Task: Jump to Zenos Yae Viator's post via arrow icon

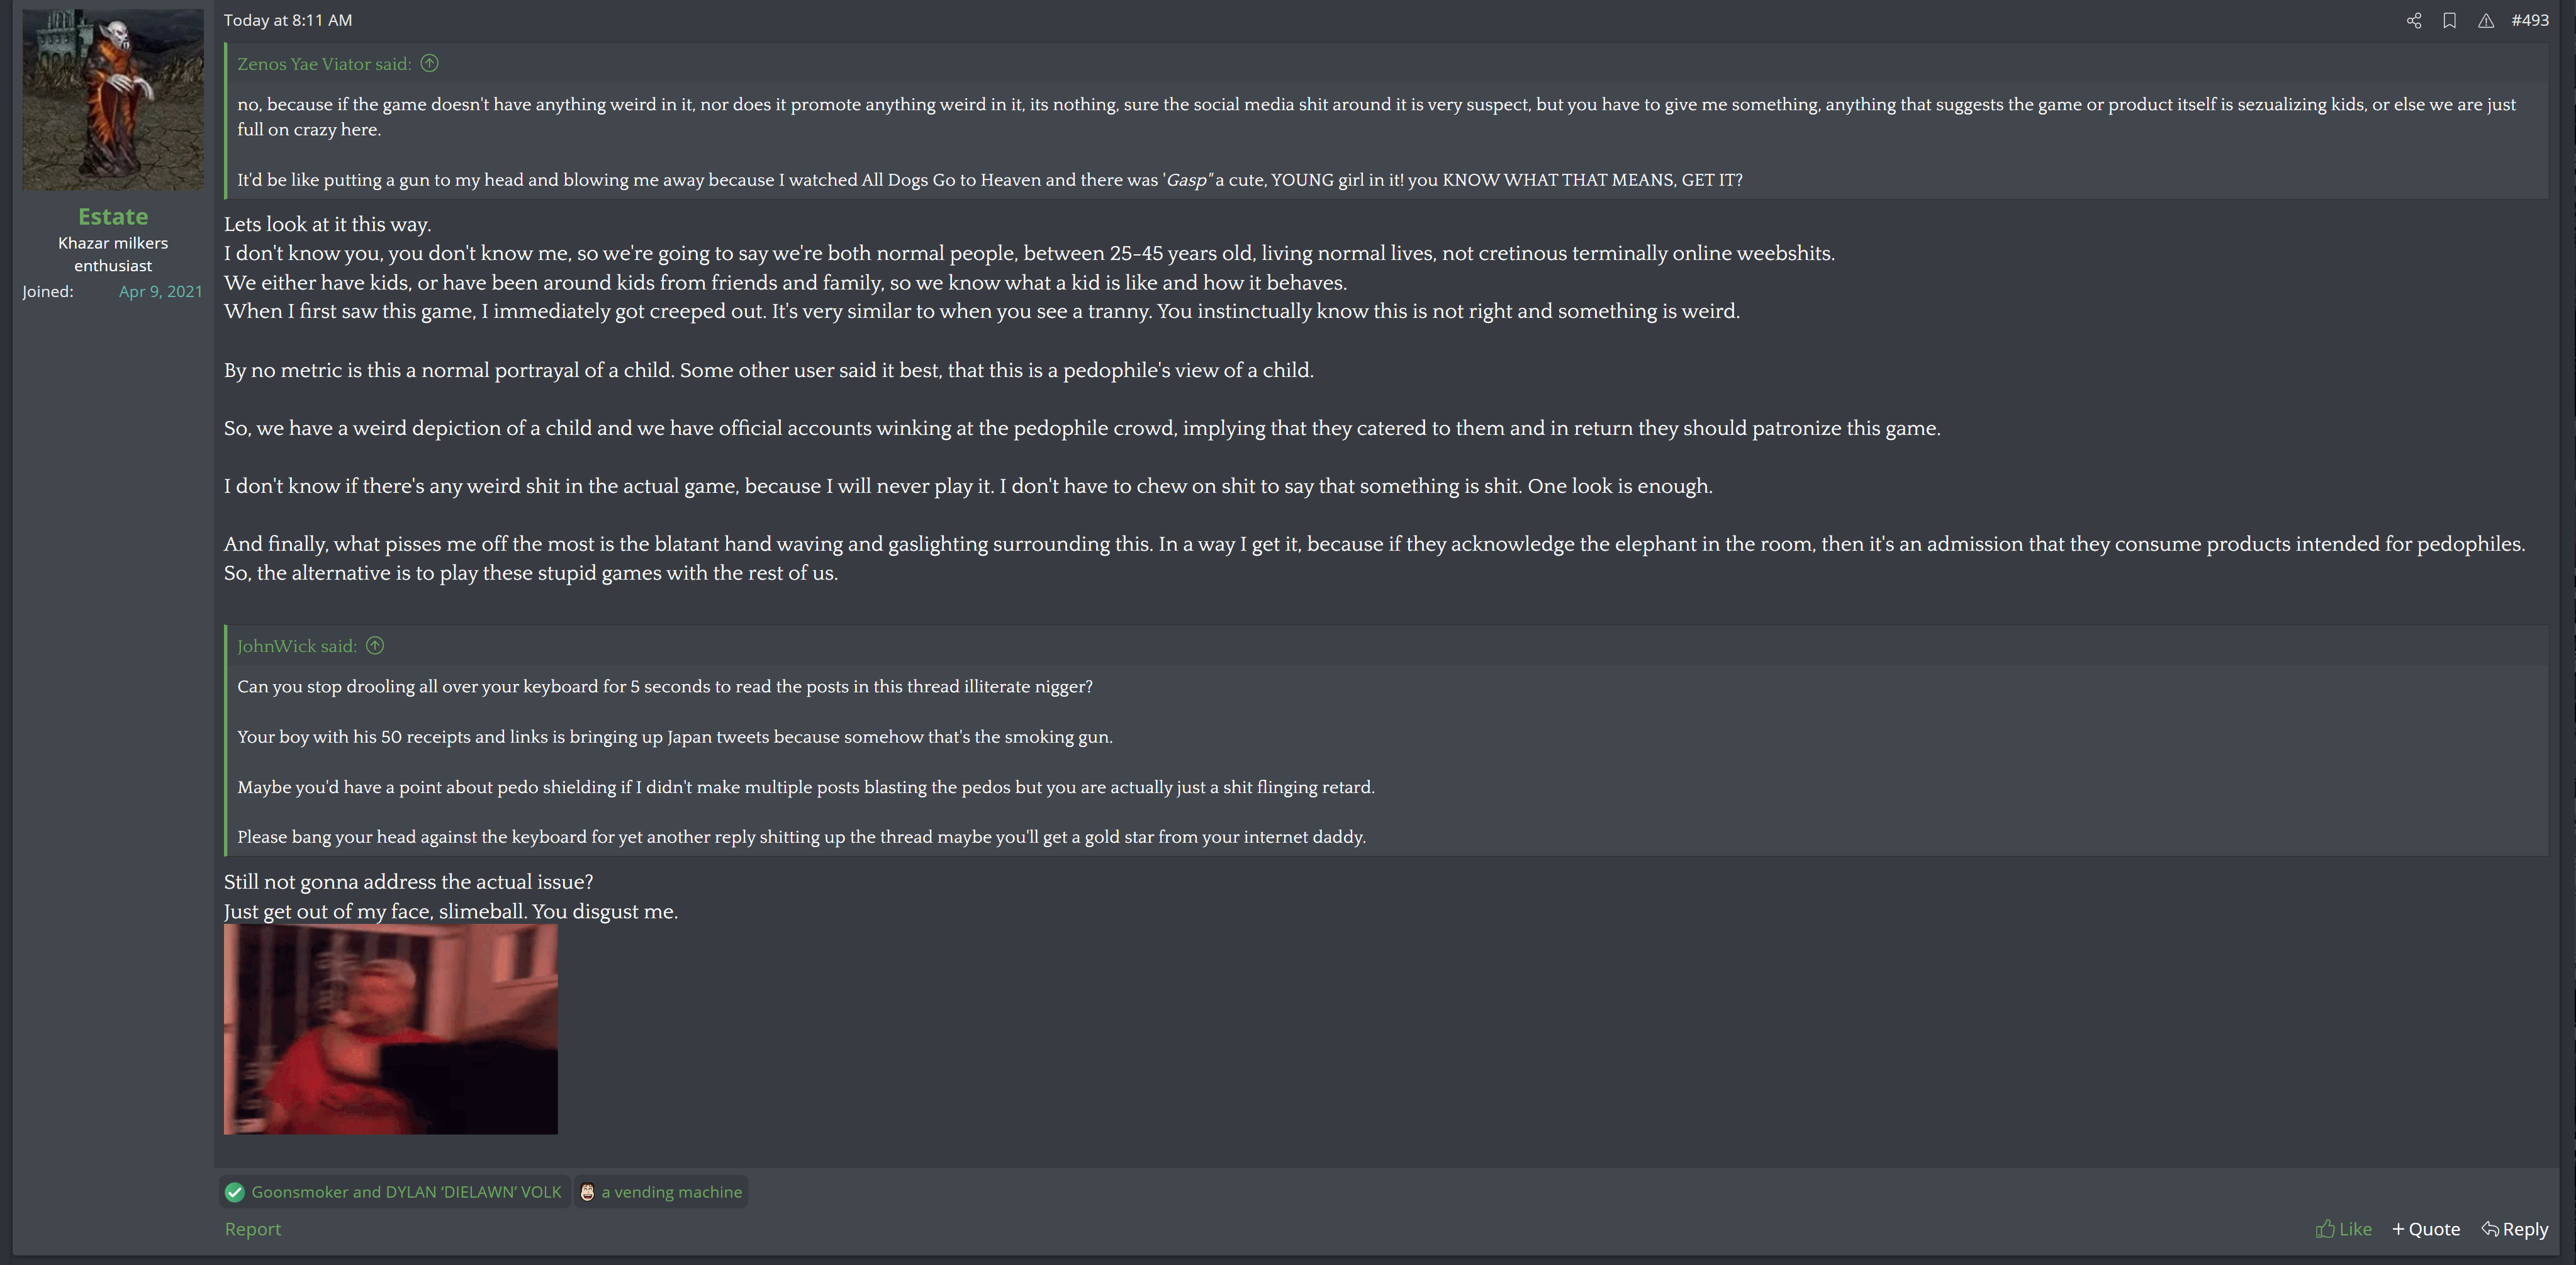Action: 430,64
